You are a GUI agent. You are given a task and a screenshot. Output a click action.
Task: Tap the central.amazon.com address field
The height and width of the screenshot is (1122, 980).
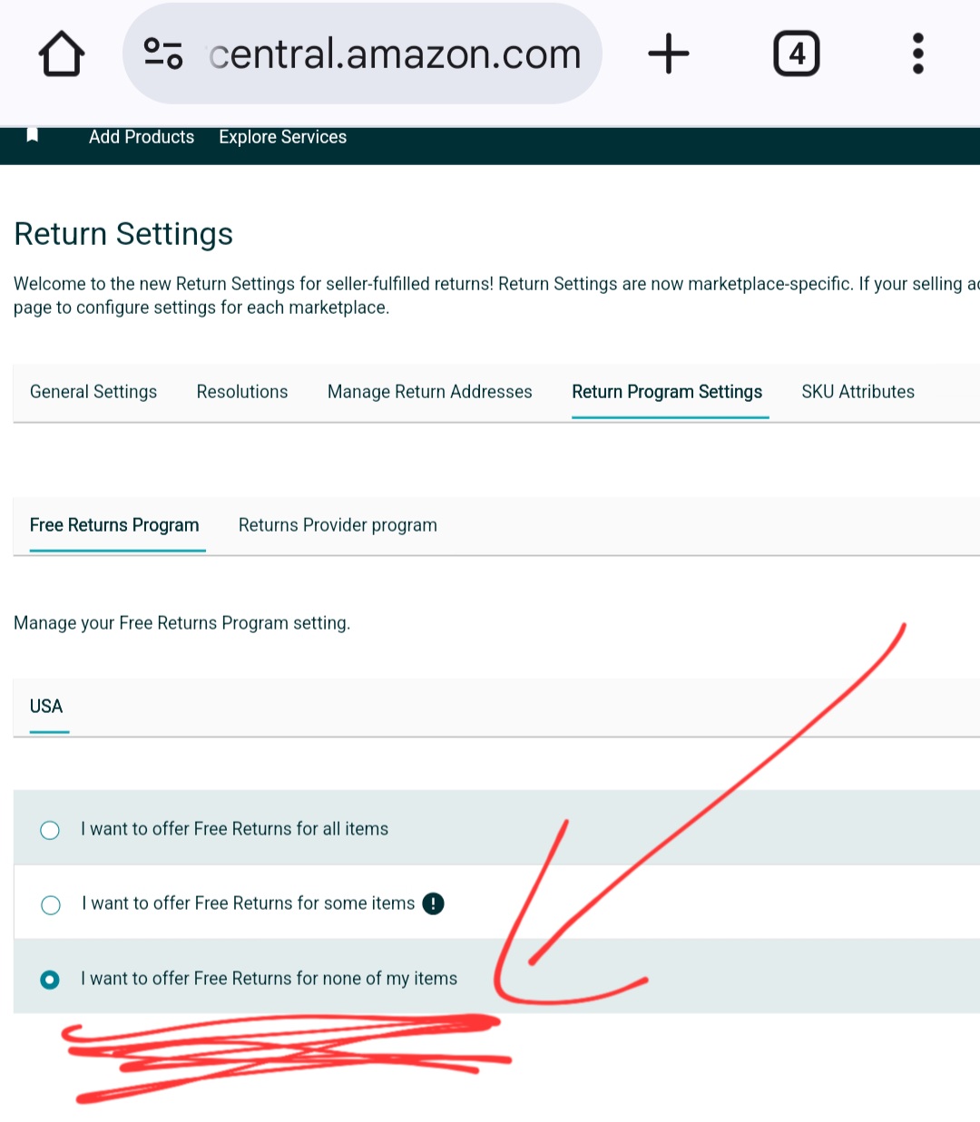(362, 54)
